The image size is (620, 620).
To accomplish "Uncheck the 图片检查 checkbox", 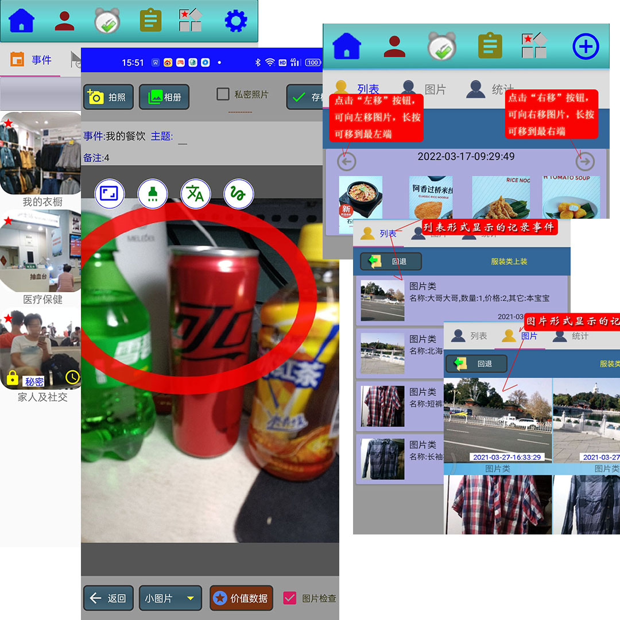I will [290, 598].
